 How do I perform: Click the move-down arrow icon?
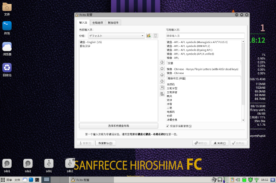pos(162,81)
